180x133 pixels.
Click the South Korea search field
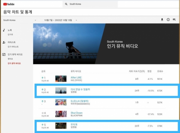click(x=90, y=4)
